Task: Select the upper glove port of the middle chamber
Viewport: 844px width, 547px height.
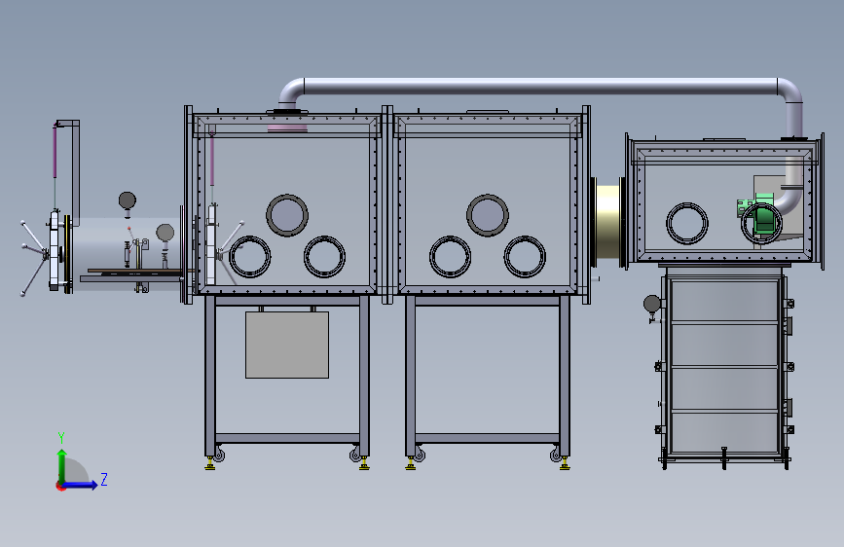Action: 487,215
